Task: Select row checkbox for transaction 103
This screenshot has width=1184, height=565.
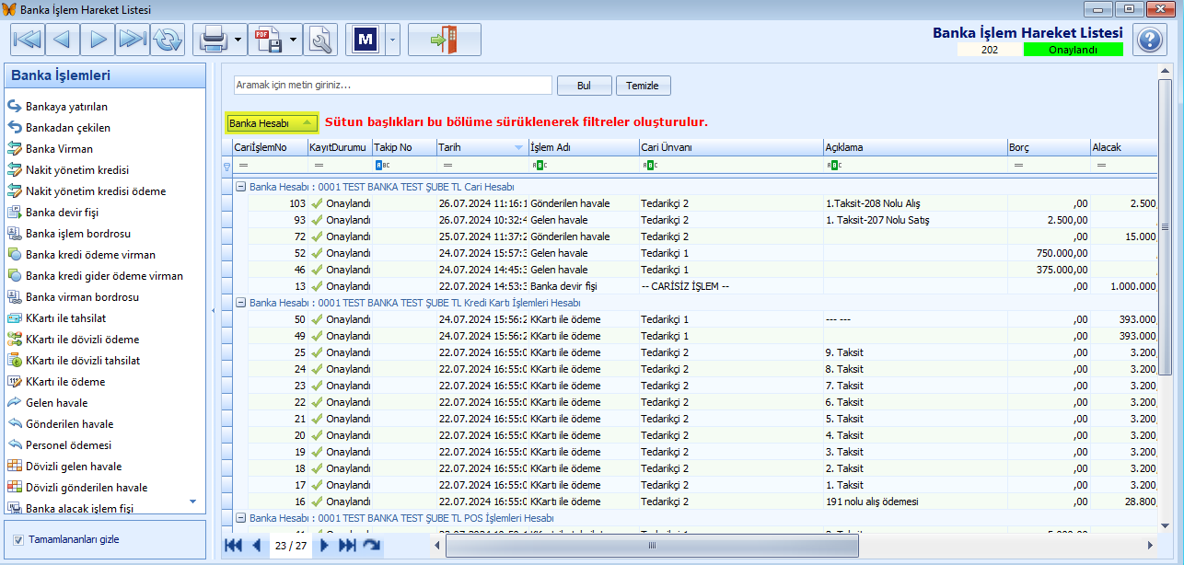Action: pyautogui.click(x=227, y=203)
